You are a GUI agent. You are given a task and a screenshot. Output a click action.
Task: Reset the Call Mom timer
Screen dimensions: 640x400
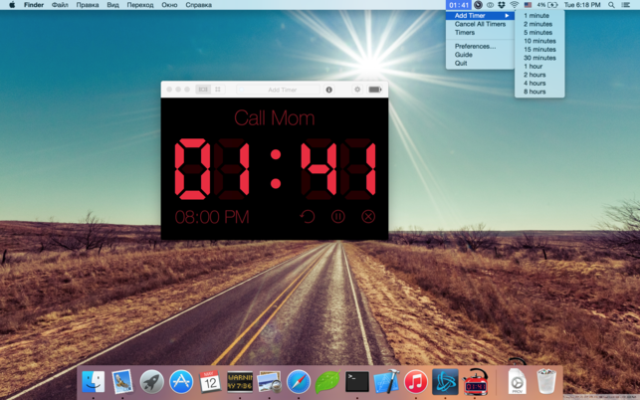pyautogui.click(x=308, y=216)
